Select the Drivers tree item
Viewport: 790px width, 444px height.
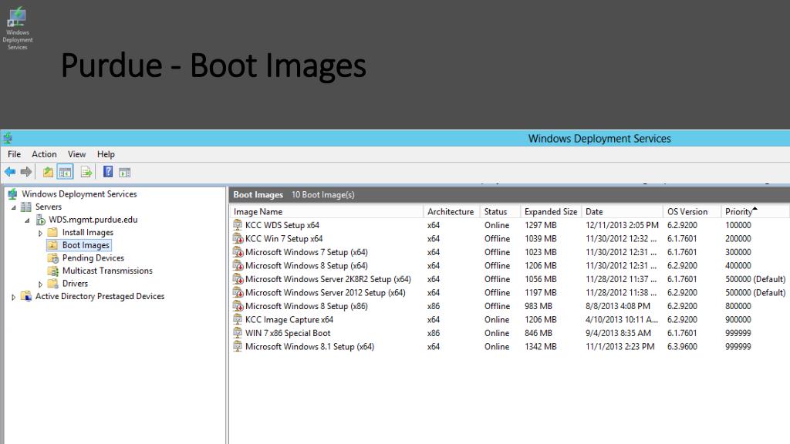pos(75,284)
